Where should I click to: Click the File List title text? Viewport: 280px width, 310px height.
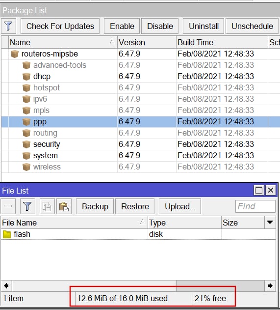click(x=15, y=191)
